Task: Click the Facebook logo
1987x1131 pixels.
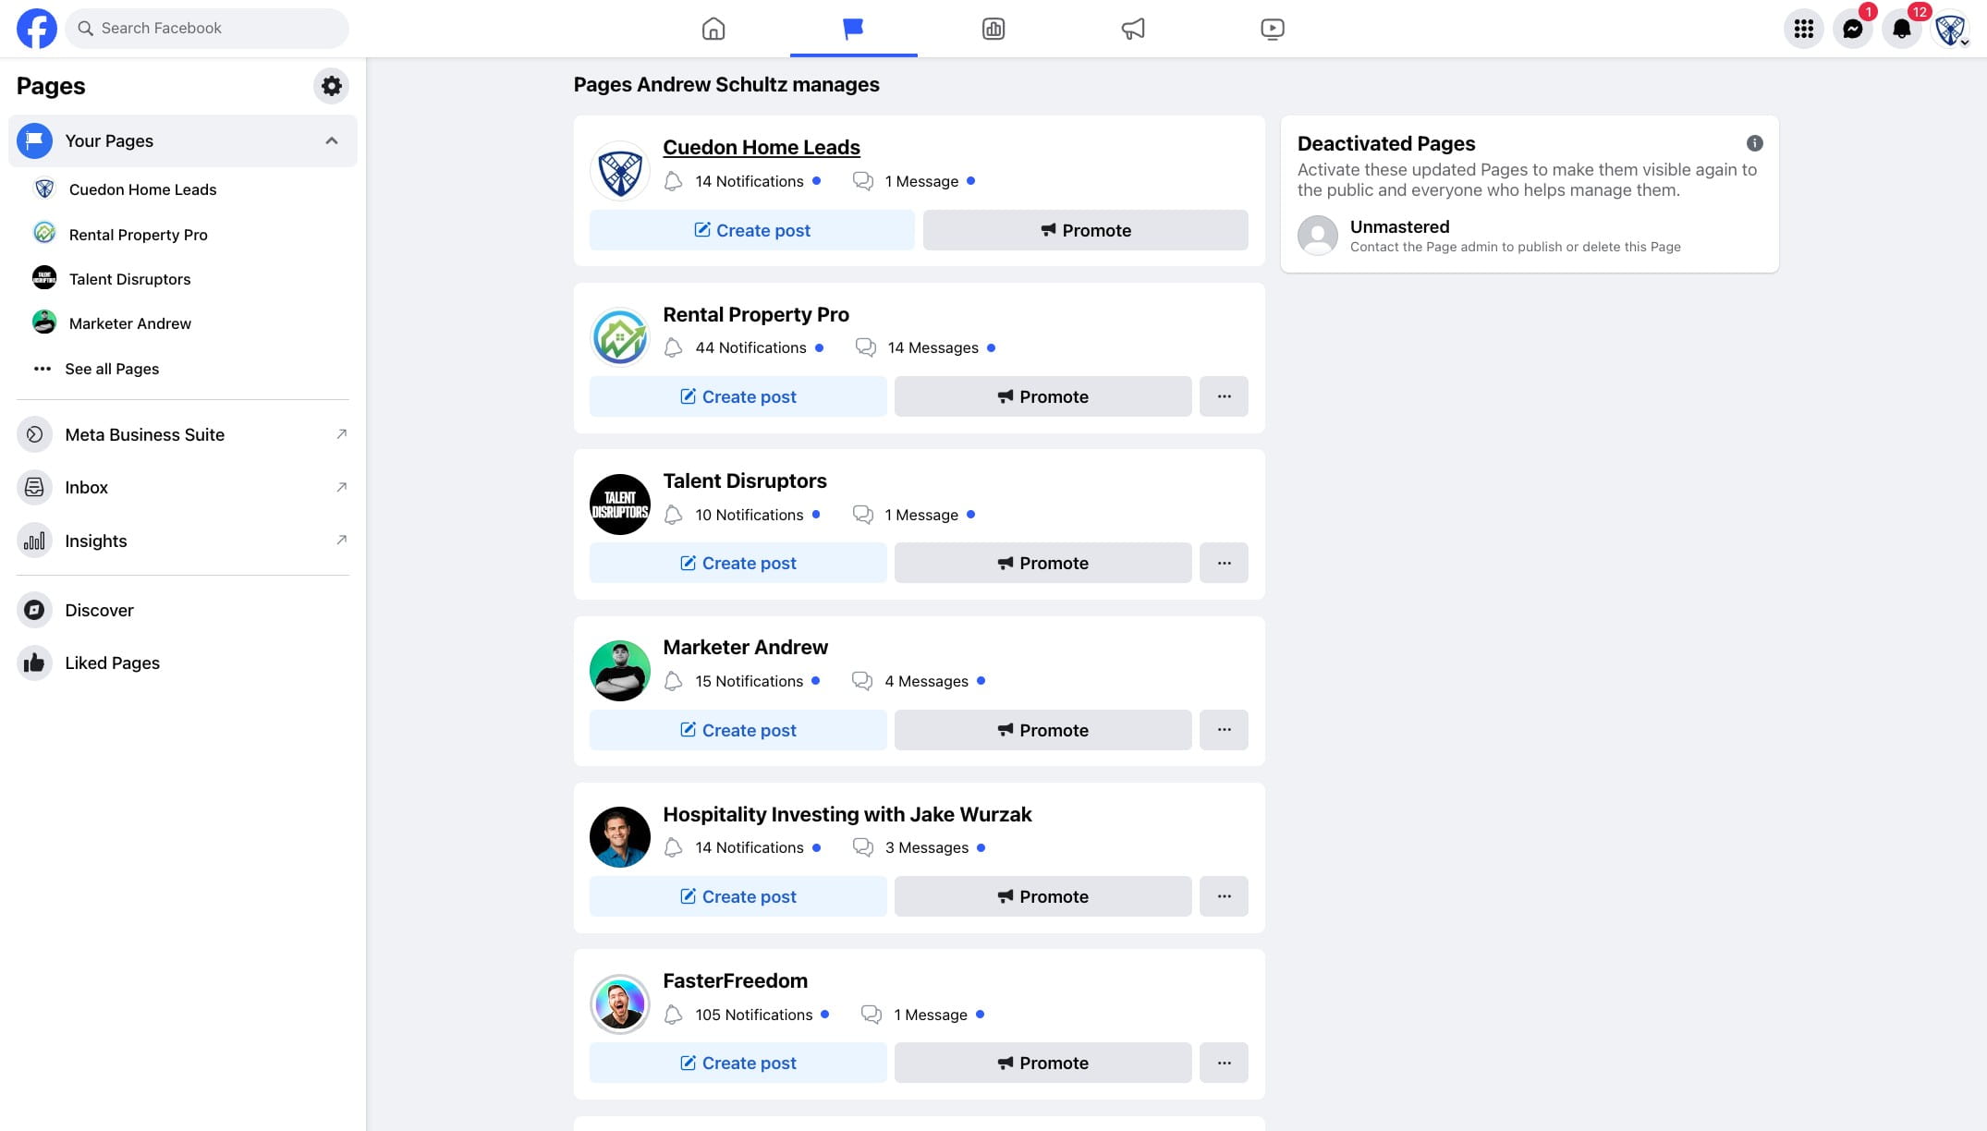Action: pyautogui.click(x=37, y=29)
